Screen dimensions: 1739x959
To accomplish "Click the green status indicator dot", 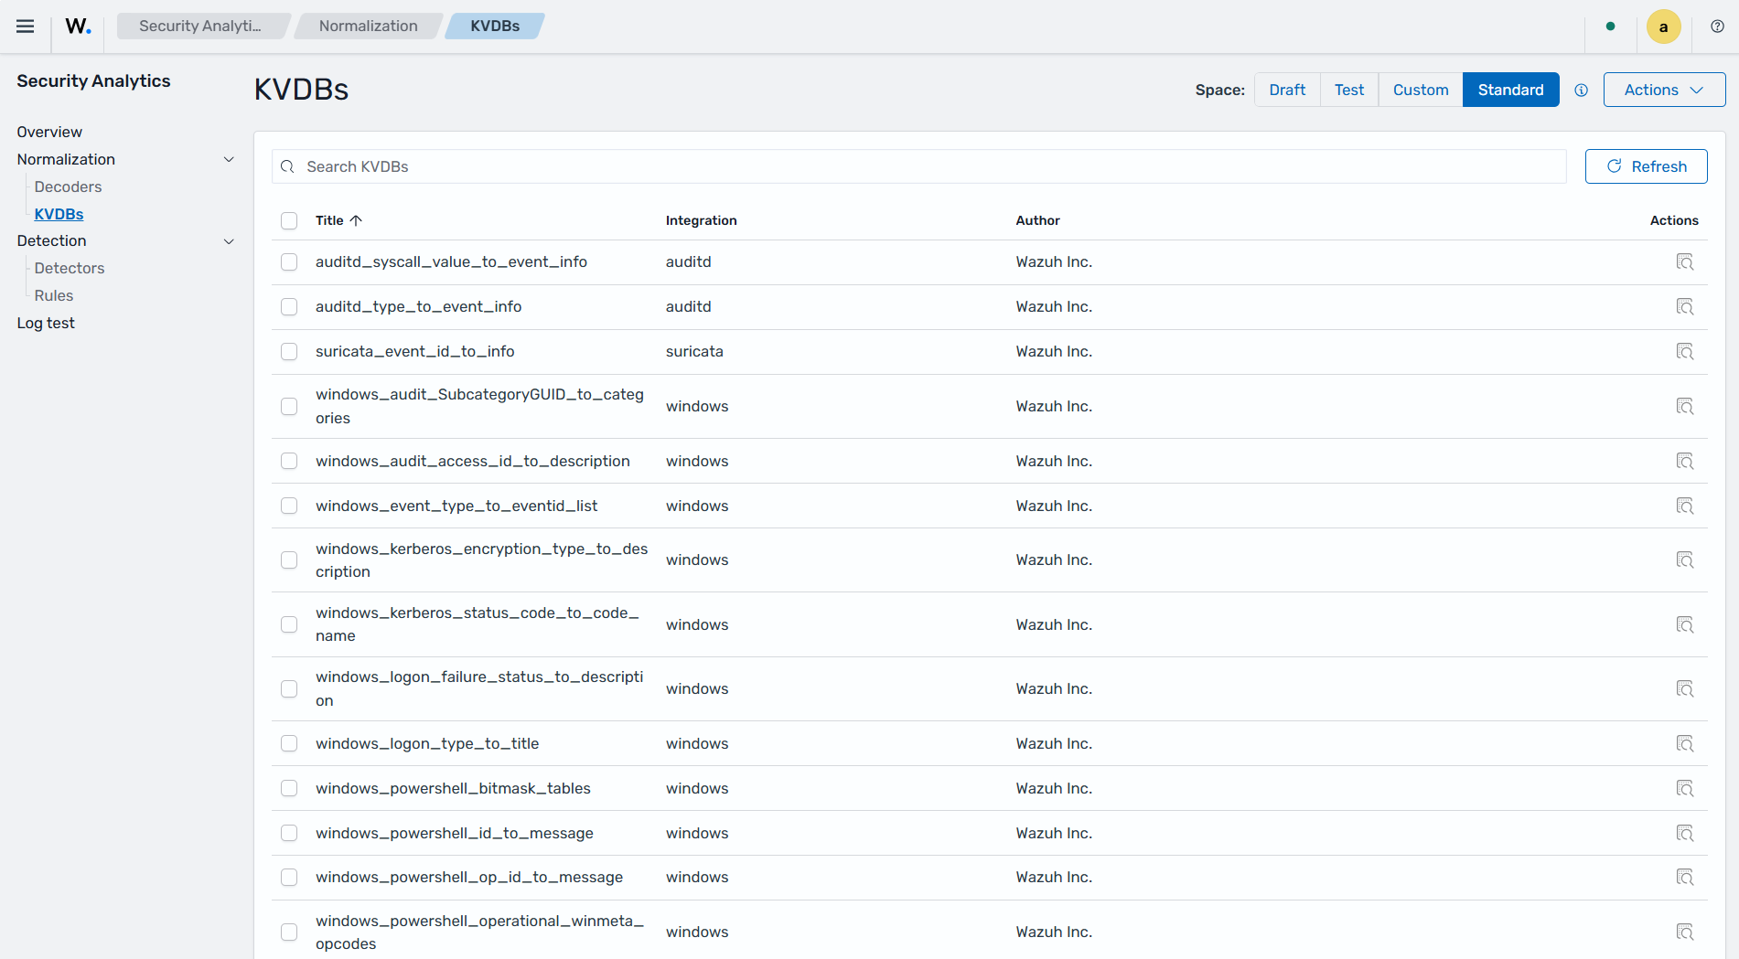I will point(1610,27).
